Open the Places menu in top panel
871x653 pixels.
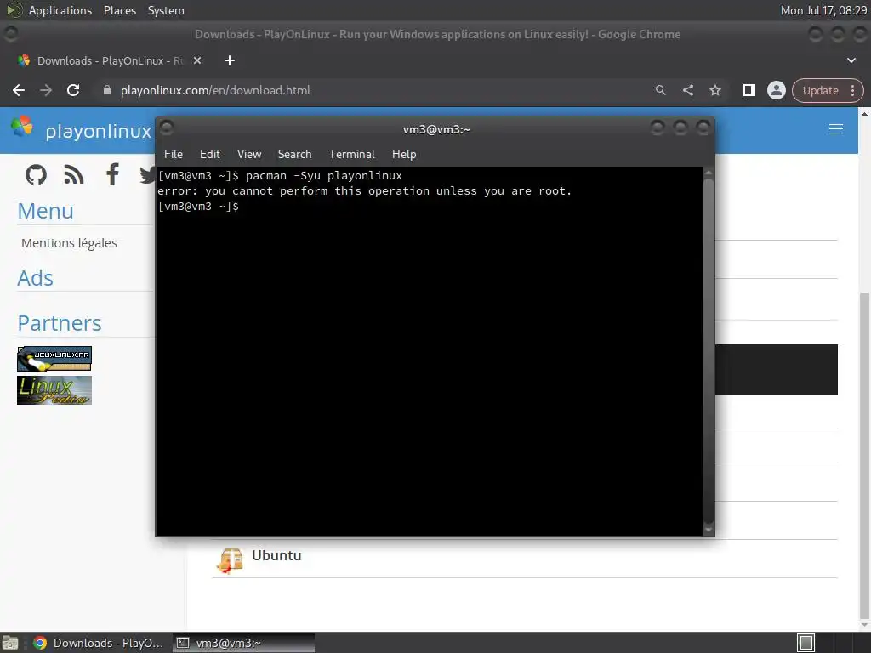click(x=119, y=10)
